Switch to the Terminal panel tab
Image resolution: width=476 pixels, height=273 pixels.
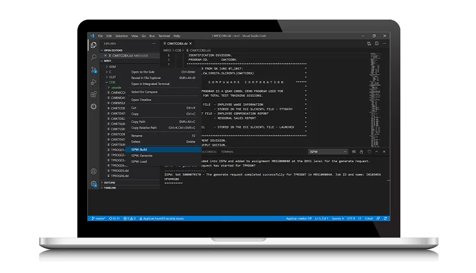(227, 151)
